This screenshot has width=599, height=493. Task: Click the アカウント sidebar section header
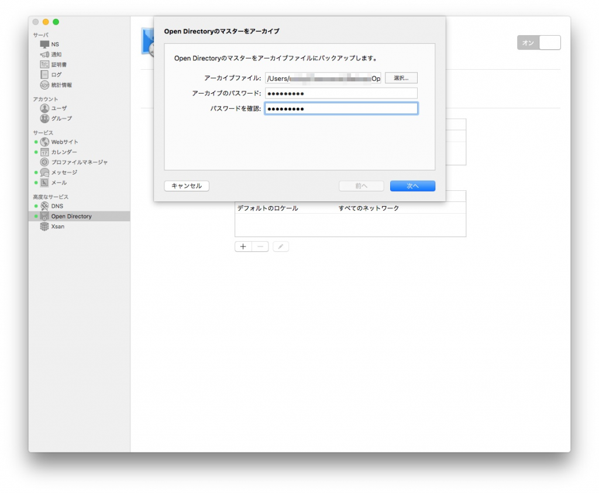(x=46, y=99)
